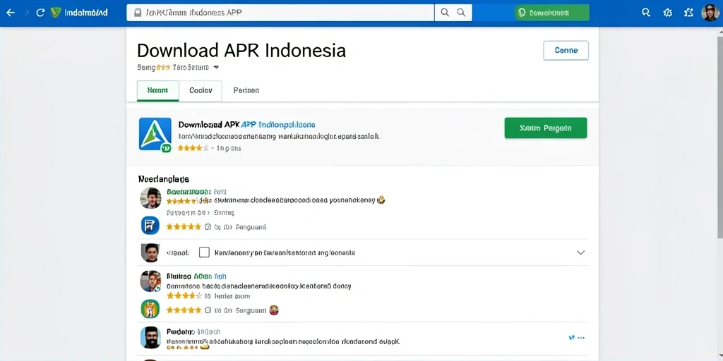The image size is (723, 361).
Task: Click the emoji after 'Senguaen' in Maikeo's review
Action: click(274, 310)
